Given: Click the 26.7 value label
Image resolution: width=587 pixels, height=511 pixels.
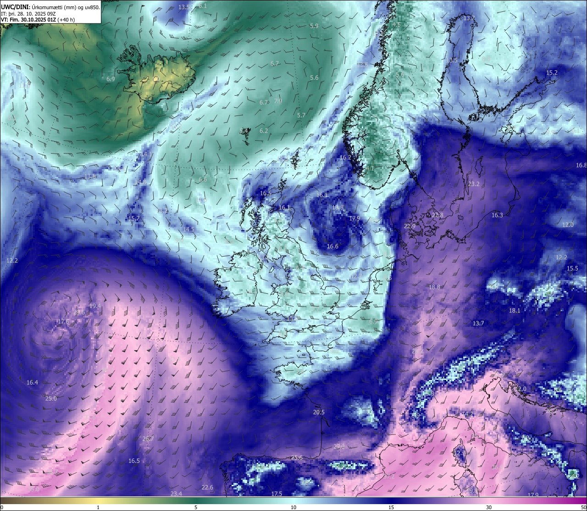Looking at the screenshot, I should coord(148,439).
